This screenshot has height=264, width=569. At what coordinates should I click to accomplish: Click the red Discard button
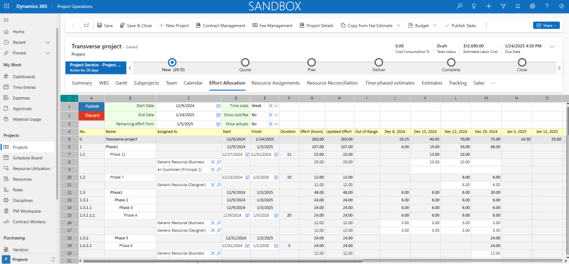tap(91, 115)
